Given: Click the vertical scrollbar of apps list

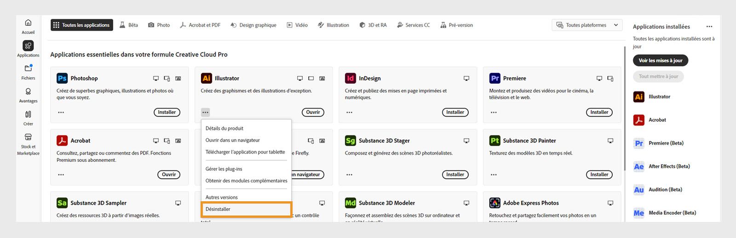Looking at the screenshot, I should (x=624, y=108).
